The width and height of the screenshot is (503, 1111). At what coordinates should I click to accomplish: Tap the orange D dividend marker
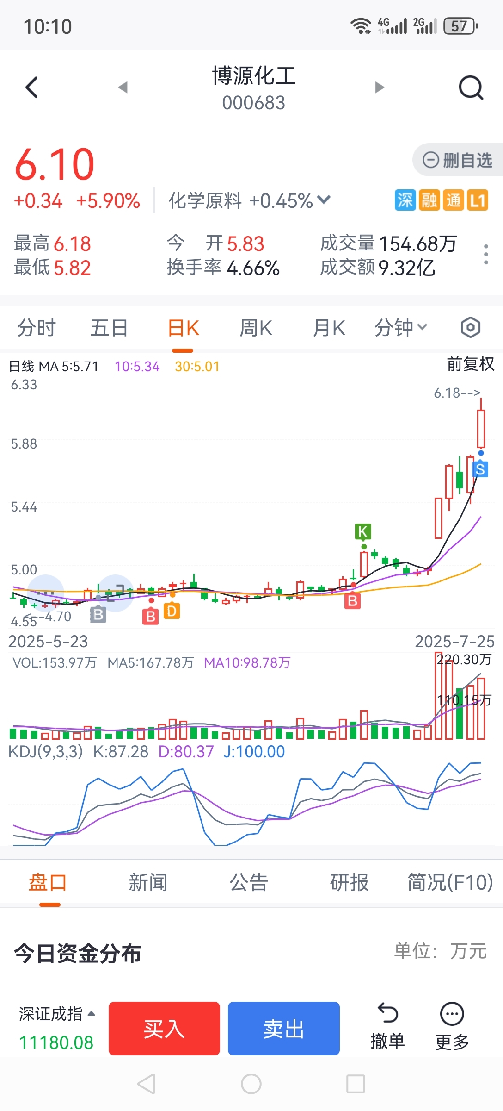pos(172,611)
